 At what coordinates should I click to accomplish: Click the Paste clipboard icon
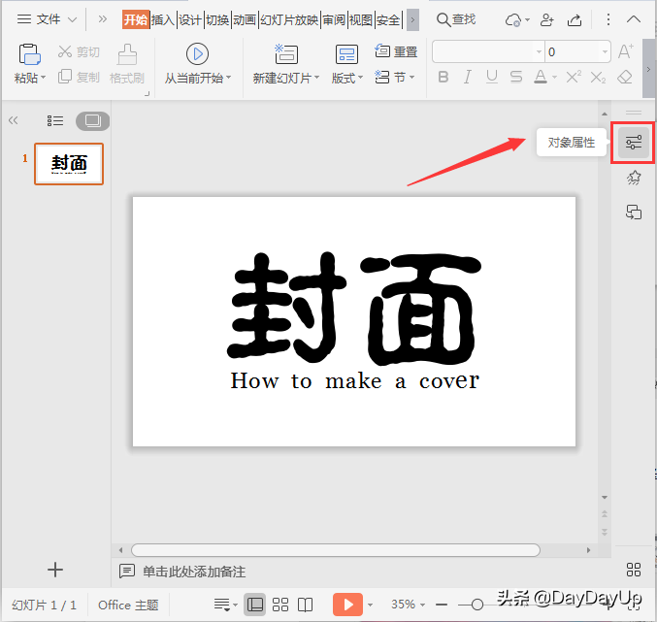tap(29, 54)
